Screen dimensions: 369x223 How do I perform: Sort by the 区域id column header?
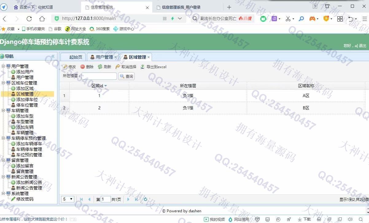pyautogui.click(x=99, y=86)
